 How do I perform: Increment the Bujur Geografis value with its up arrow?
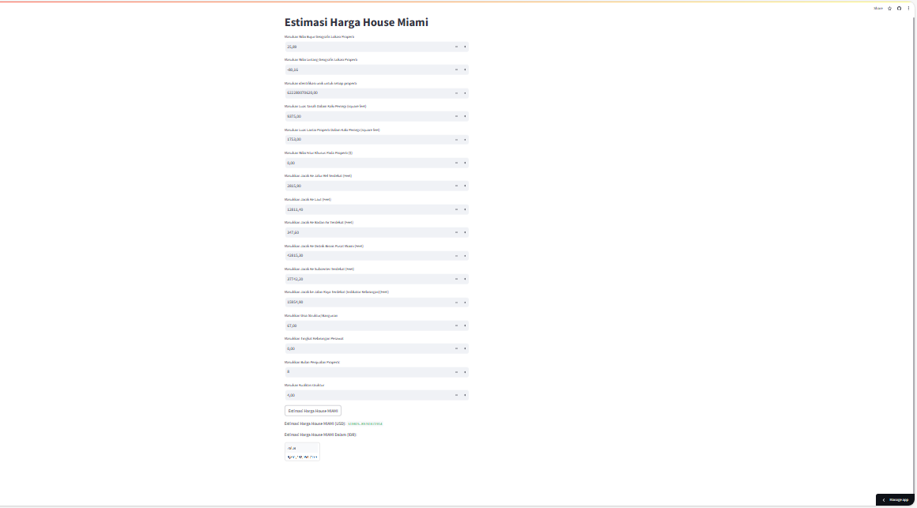tap(465, 46)
